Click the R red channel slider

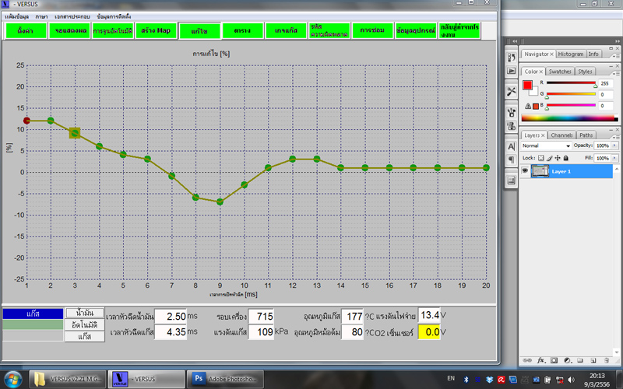(571, 83)
